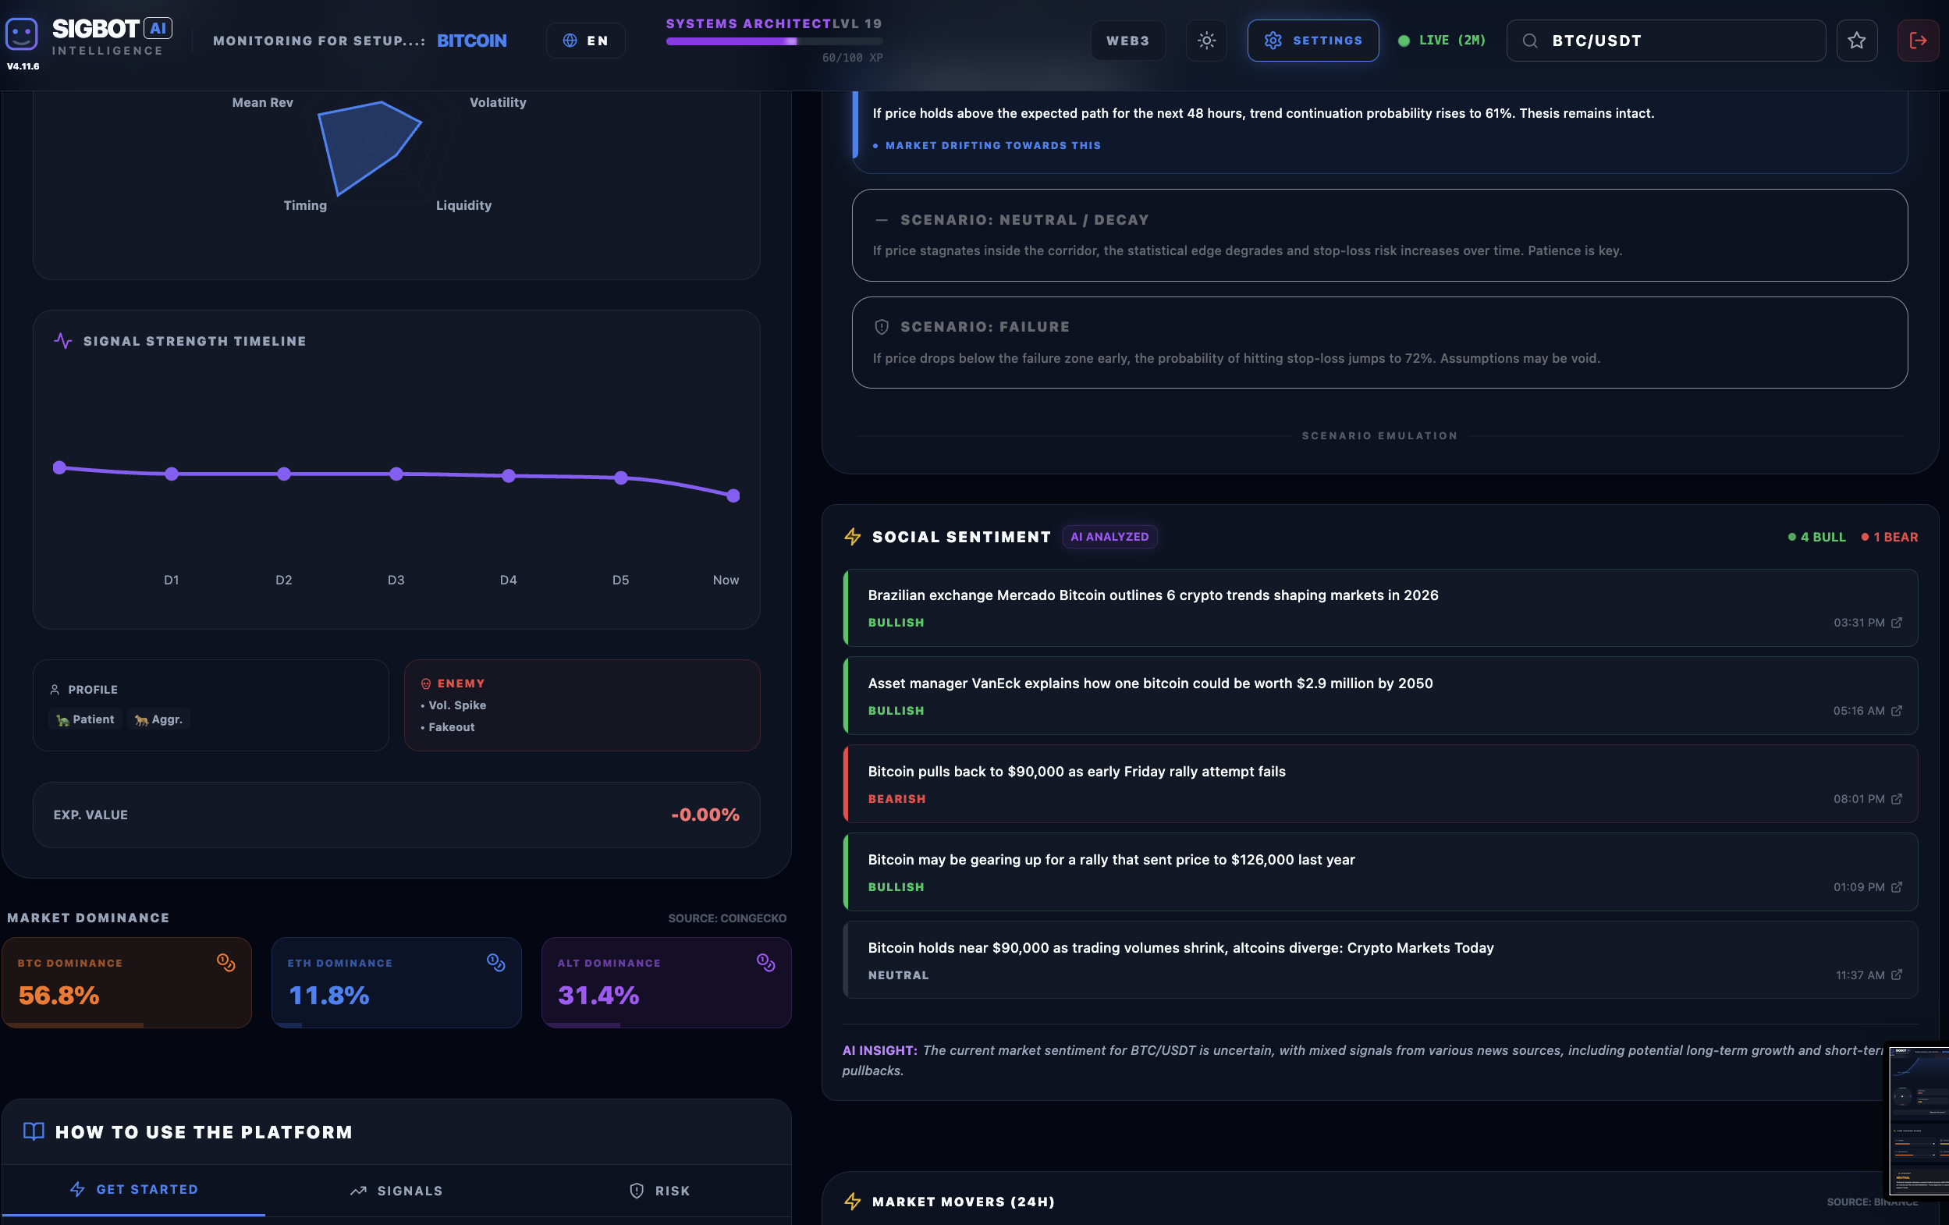Click the book icon next to How To Use The Platform
Image resolution: width=1949 pixels, height=1225 pixels.
tap(34, 1132)
